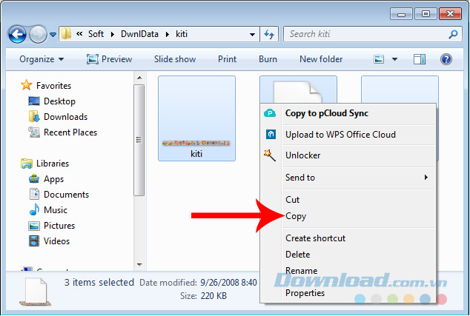
Task: Open Downloads in the navigation pane
Action: 66,117
